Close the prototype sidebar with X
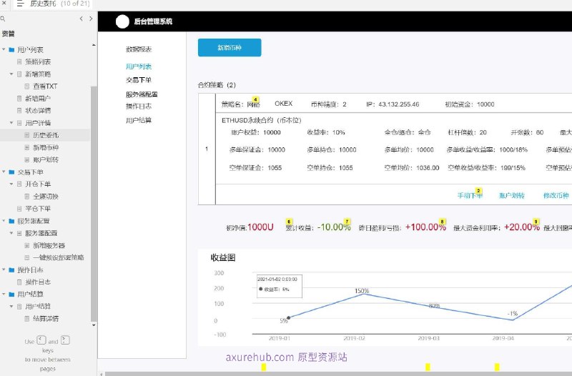Image resolution: width=572 pixels, height=376 pixels. coord(4,3)
